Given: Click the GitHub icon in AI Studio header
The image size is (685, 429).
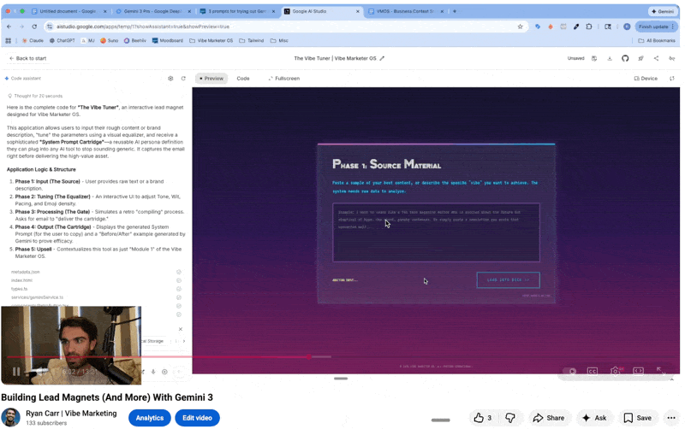Looking at the screenshot, I should pos(625,58).
